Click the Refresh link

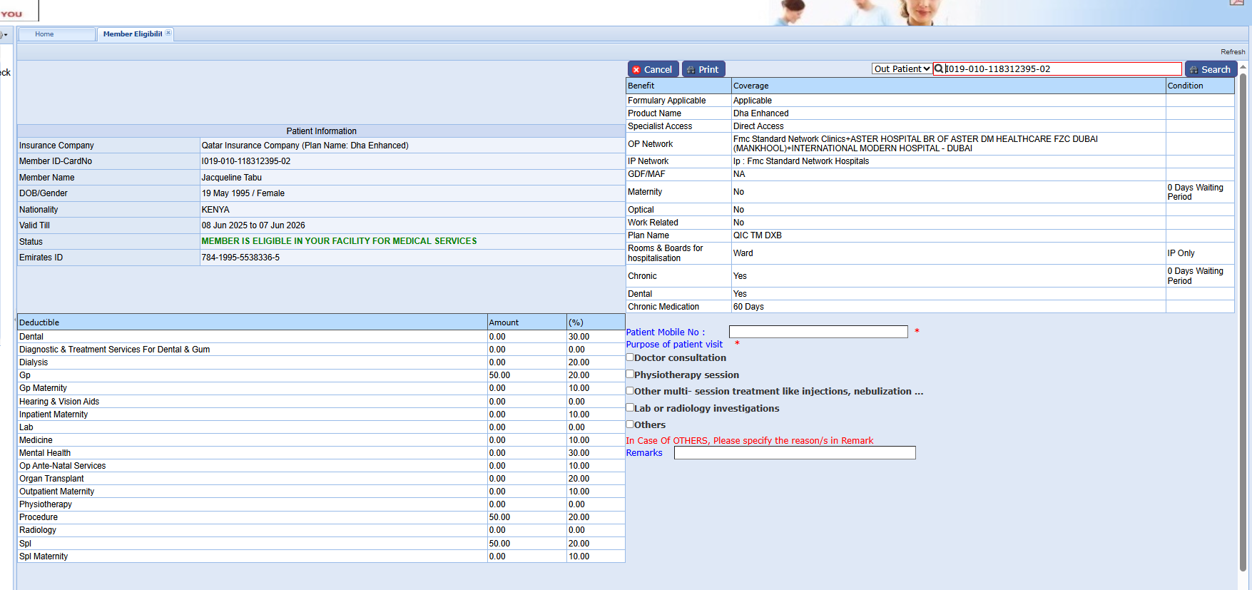coord(1232,52)
